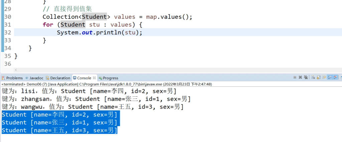Click the editor's left horizontal scroll arrow
Screen dimensions: 342x142
[16, 70]
